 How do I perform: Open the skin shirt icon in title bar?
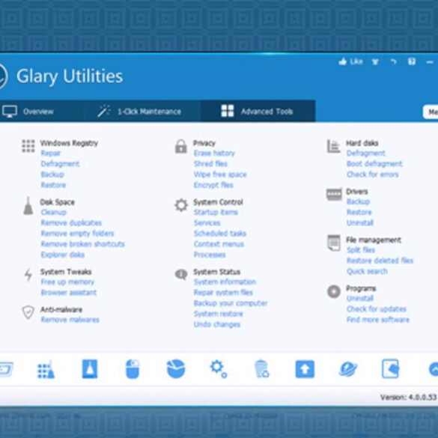coord(375,61)
